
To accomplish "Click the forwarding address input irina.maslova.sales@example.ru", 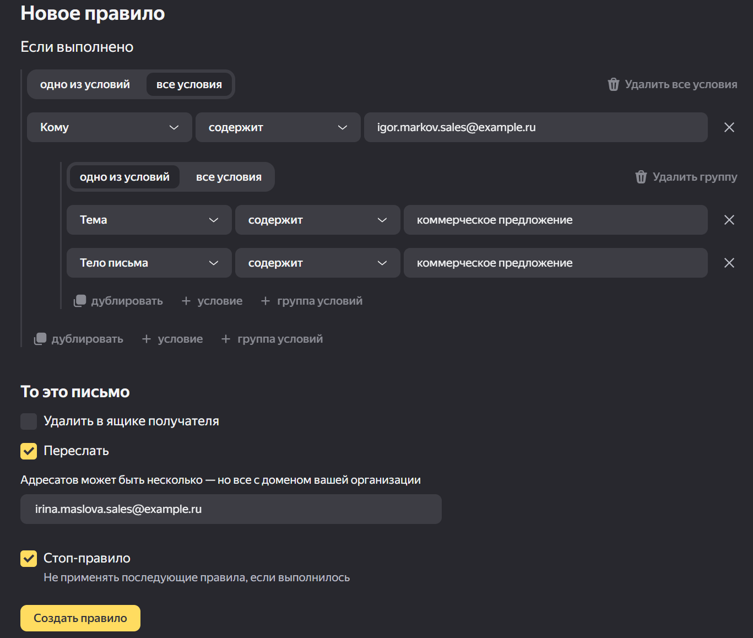I will pos(231,509).
